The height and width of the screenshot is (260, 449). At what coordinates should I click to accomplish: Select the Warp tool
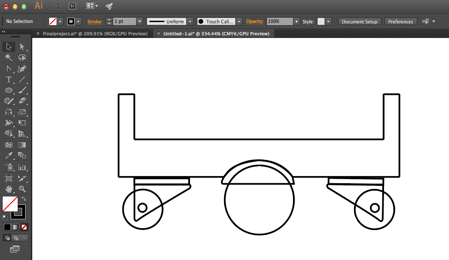coord(8,123)
